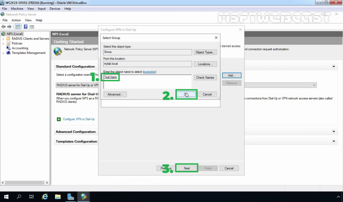The image size is (343, 202).
Task: Open the VirtualBox Help menu
Action: click(x=68, y=8)
